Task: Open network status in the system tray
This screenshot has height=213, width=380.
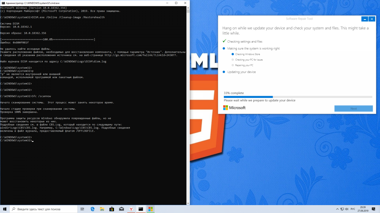Action: click(x=342, y=209)
